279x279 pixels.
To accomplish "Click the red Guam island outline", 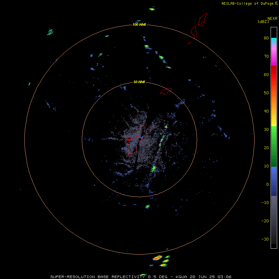I will [138, 140].
